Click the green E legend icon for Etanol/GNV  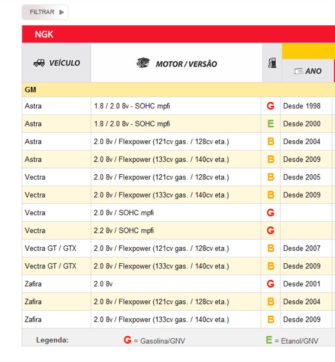269,340
